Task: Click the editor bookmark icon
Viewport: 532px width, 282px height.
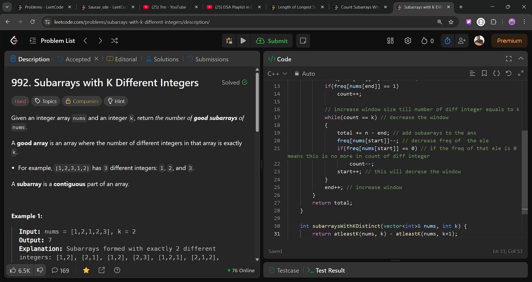Action: pos(484,73)
